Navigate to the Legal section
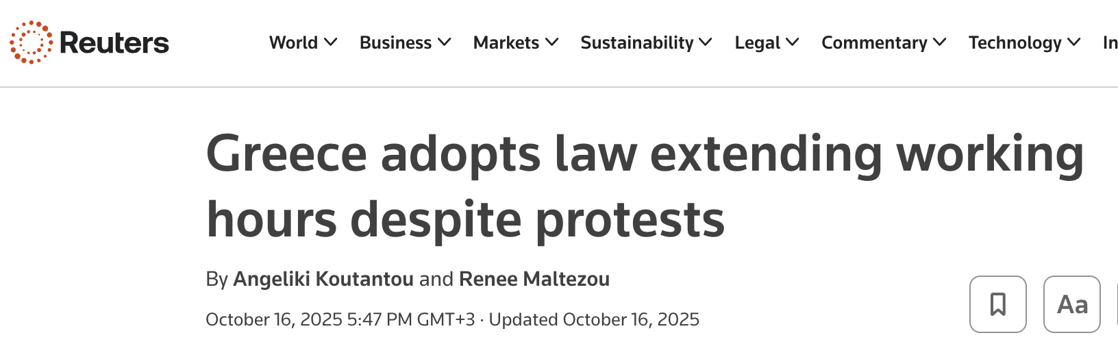Image resolution: width=1118 pixels, height=355 pixels. click(x=757, y=42)
